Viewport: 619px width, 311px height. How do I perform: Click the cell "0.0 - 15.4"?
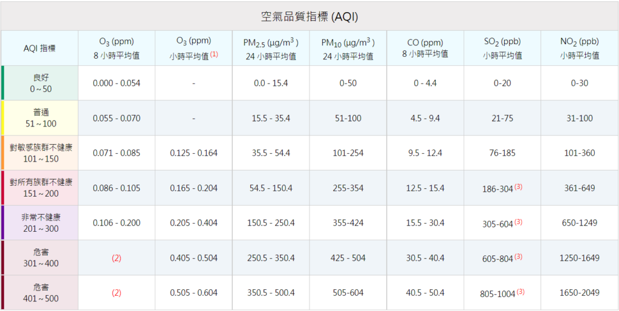271,83
